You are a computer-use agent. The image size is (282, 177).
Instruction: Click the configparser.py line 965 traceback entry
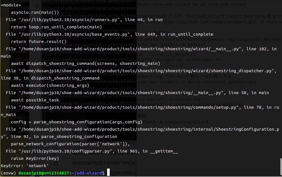coord(92,151)
